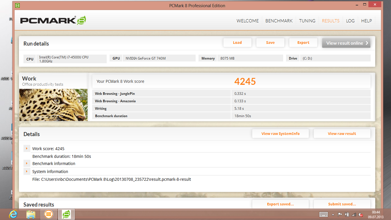Select the green PCMark 8 taskbar icon
Screen dimensions: 391x220
[x=66, y=214]
